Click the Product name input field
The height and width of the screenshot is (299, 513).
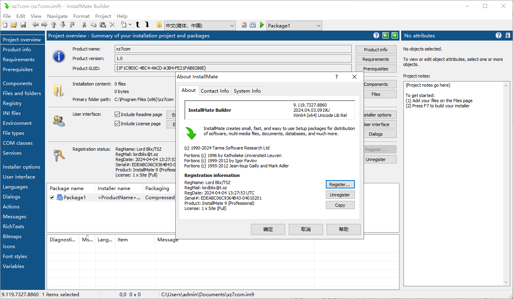click(233, 49)
